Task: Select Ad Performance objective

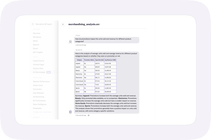Action: tap(39, 101)
